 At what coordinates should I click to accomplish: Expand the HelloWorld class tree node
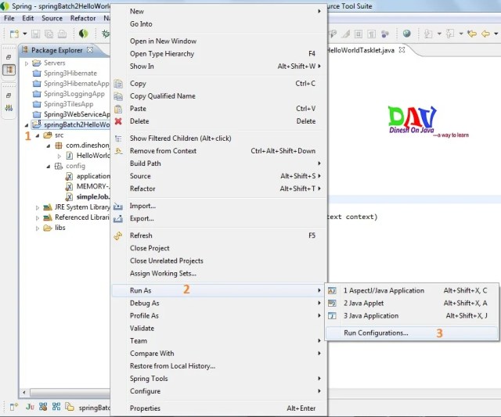(x=59, y=156)
